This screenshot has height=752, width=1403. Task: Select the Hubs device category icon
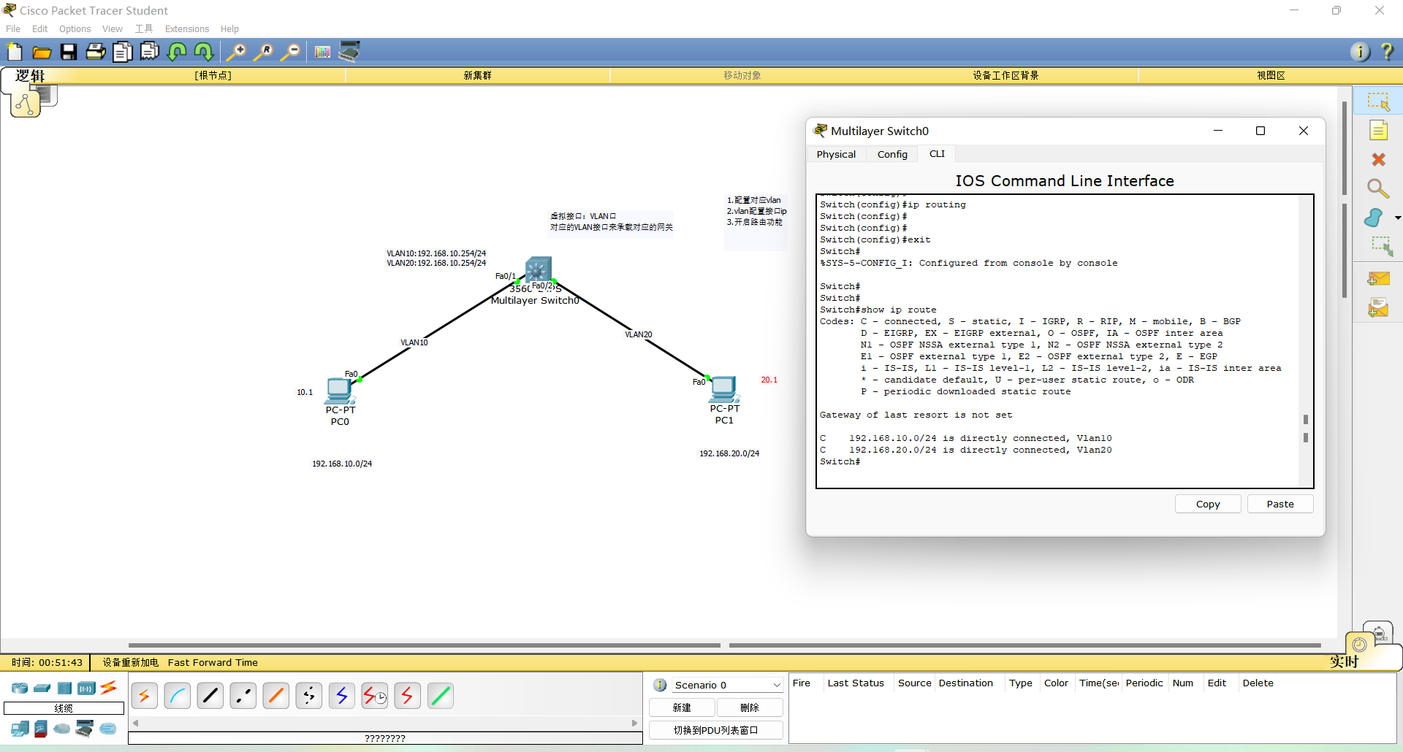coord(64,688)
